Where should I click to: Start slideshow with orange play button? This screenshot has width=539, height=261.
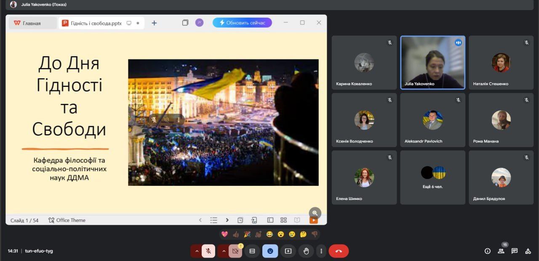pos(314,220)
